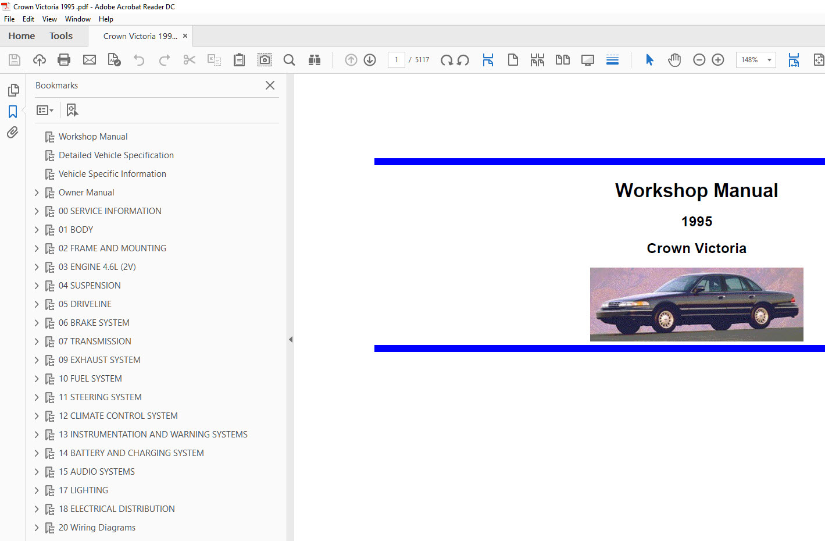Image resolution: width=825 pixels, height=541 pixels.
Task: Expand the 03 ENGINE 4.6L (2V) bookmark
Action: 37,267
